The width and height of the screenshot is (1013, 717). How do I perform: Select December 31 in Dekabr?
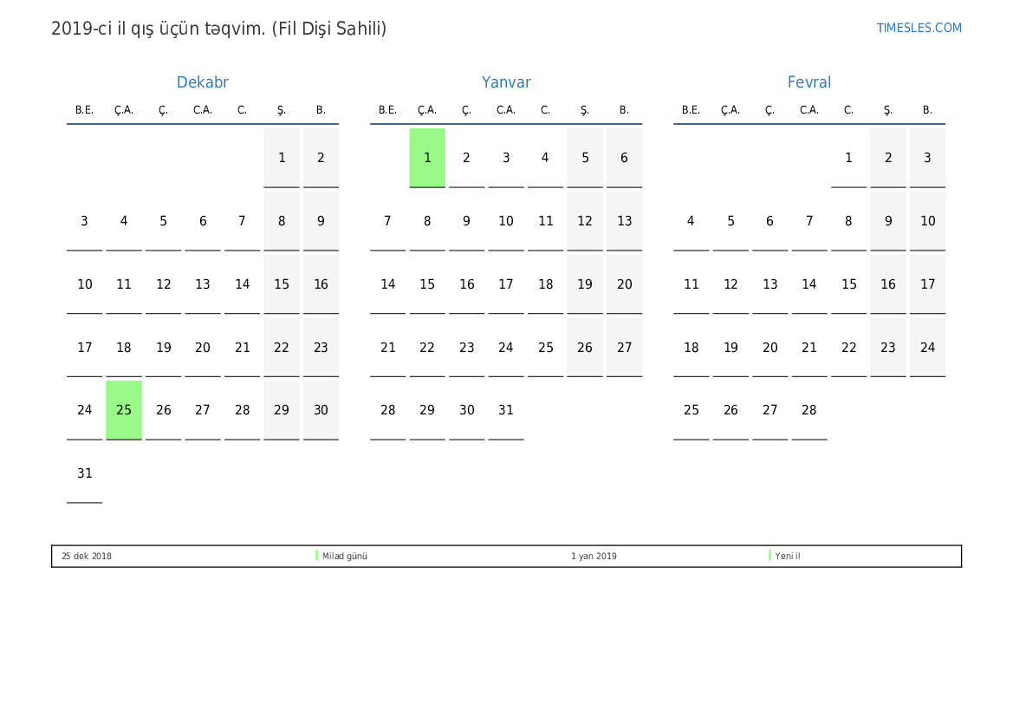tap(85, 473)
